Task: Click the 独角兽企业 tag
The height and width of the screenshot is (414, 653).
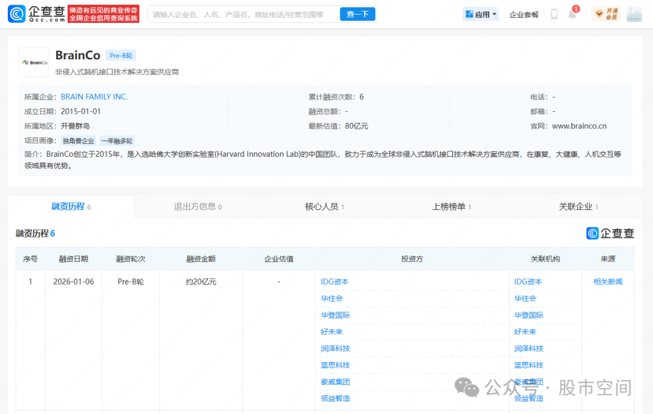Action: [78, 141]
